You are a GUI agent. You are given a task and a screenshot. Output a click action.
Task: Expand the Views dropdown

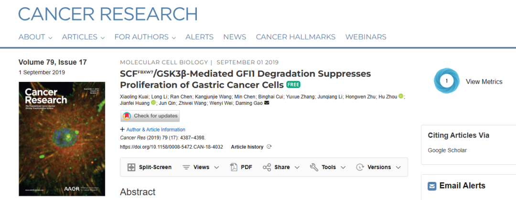[x=200, y=167]
